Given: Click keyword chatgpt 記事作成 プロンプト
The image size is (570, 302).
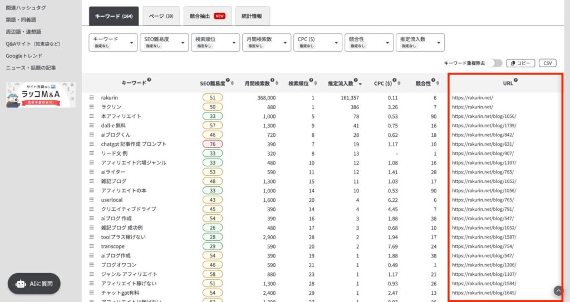Looking at the screenshot, I should pyautogui.click(x=134, y=144).
